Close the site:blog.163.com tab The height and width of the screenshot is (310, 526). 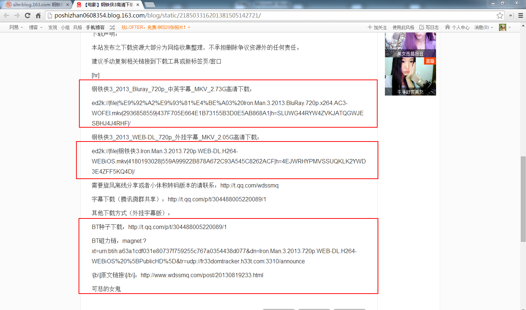pos(68,5)
